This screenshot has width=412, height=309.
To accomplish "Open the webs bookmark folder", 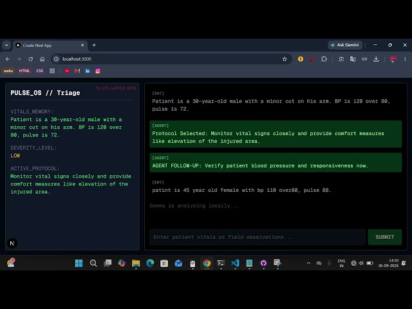I will 8,71.
